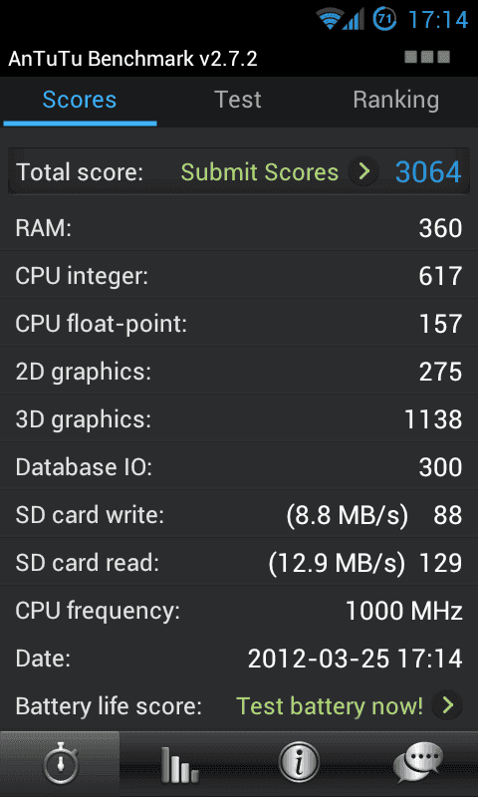Viewport: 478px width, 797px height.
Task: Tap the Wi-Fi status icon
Action: (x=330, y=19)
